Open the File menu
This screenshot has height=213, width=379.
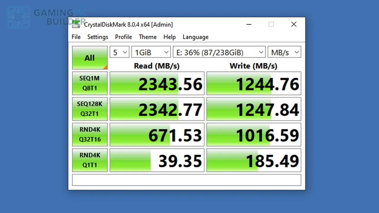pos(76,37)
